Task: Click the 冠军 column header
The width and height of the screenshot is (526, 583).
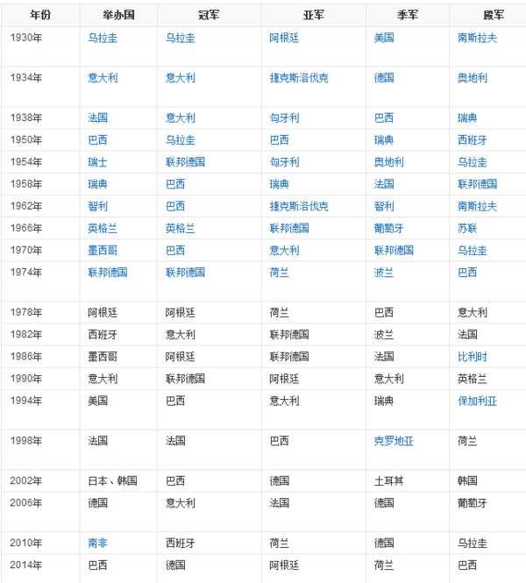Action: point(209,15)
